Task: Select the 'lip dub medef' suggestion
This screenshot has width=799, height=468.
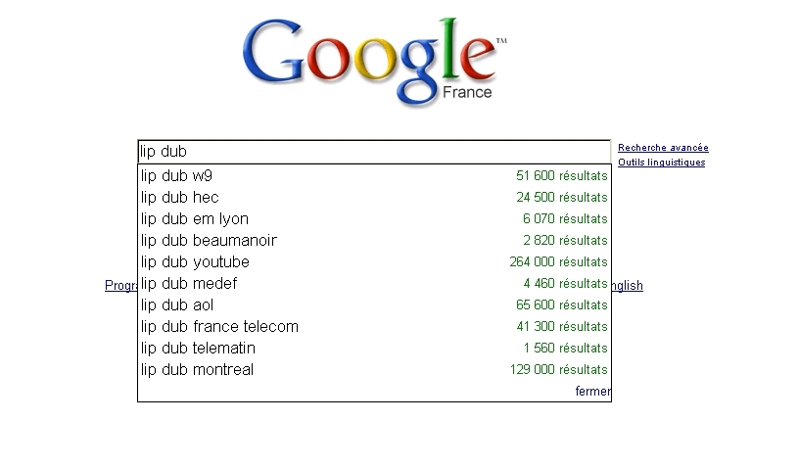Action: (x=188, y=284)
